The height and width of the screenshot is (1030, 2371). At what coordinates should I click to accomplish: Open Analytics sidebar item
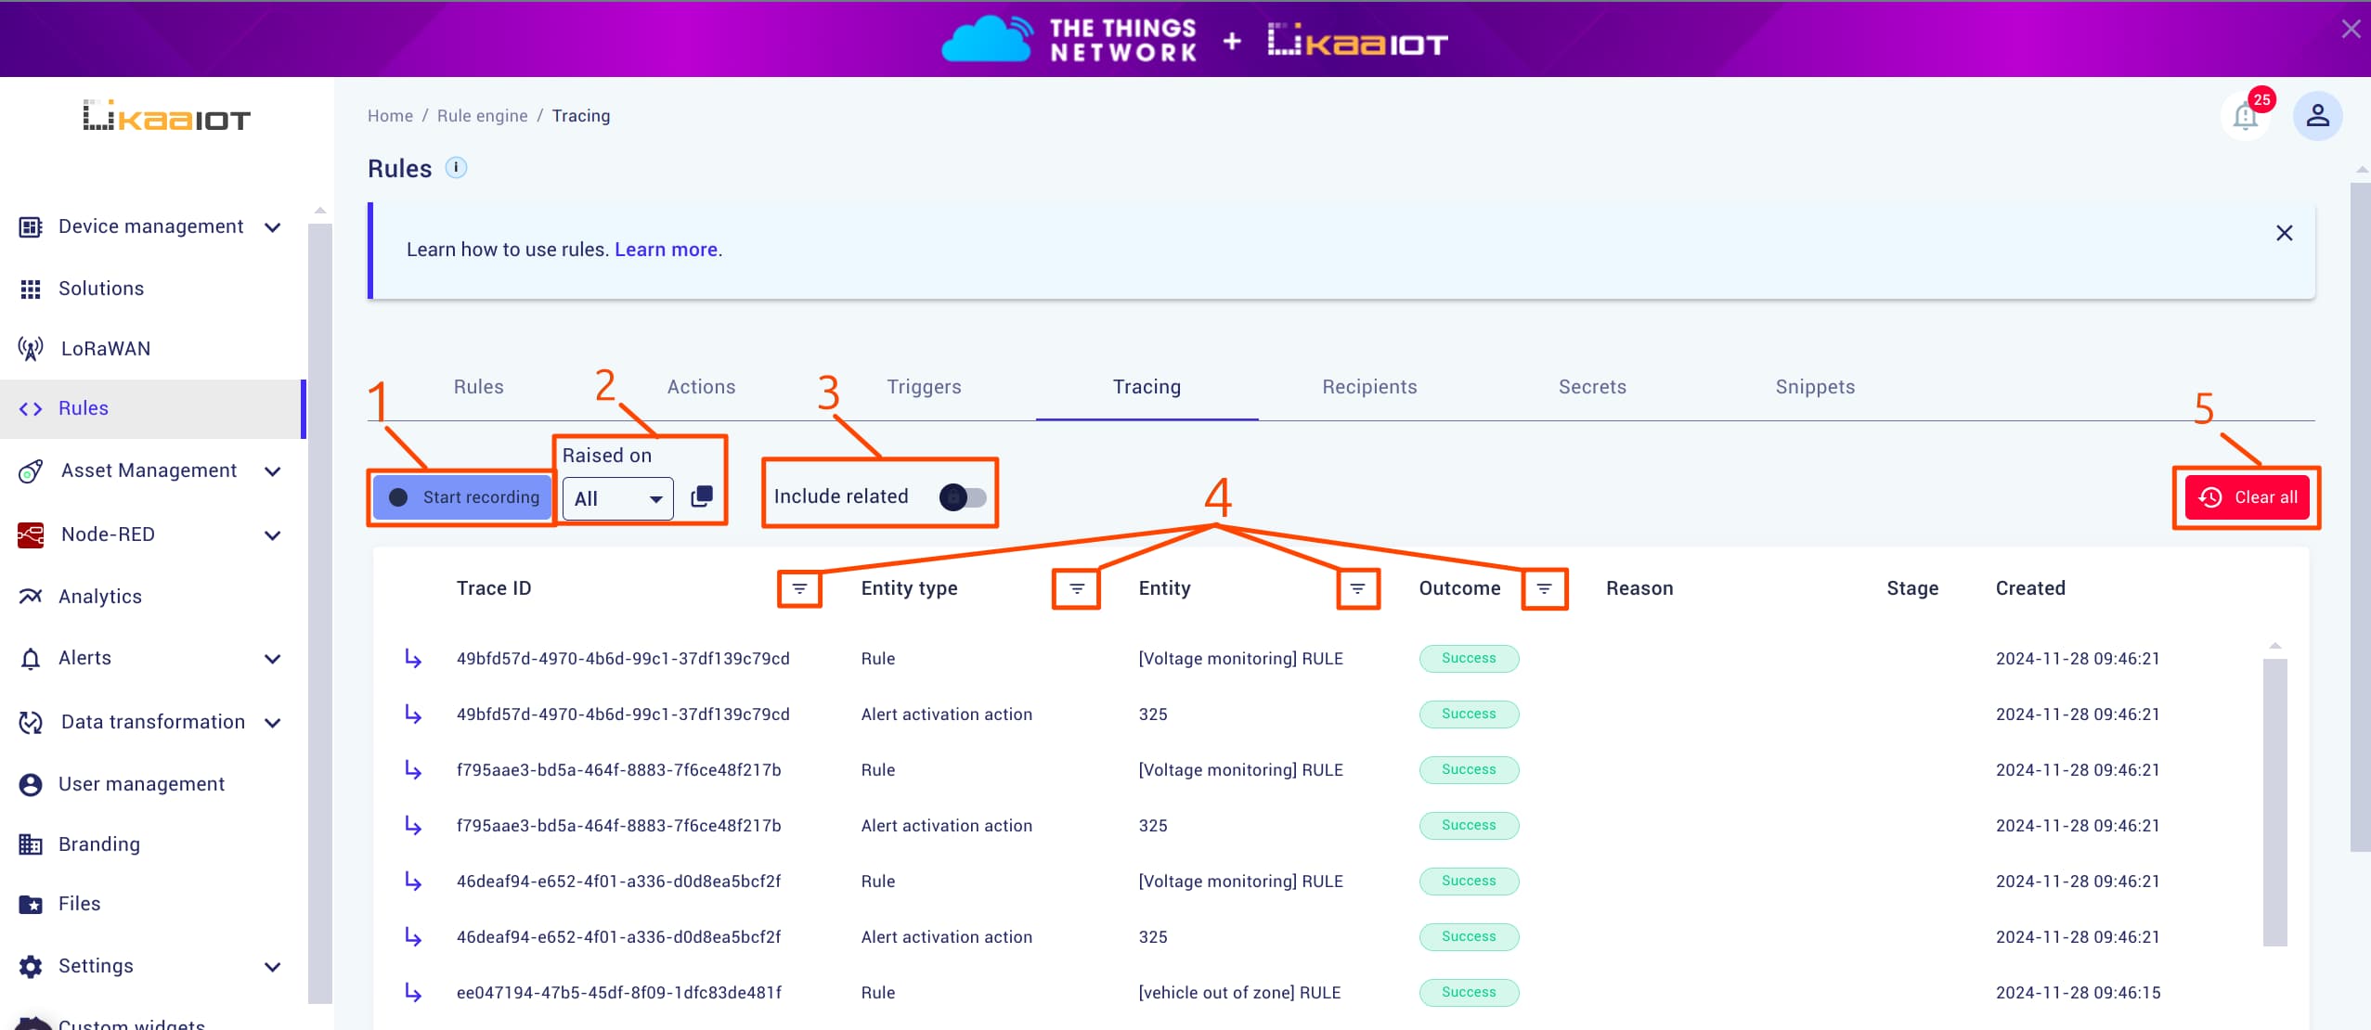(x=152, y=597)
